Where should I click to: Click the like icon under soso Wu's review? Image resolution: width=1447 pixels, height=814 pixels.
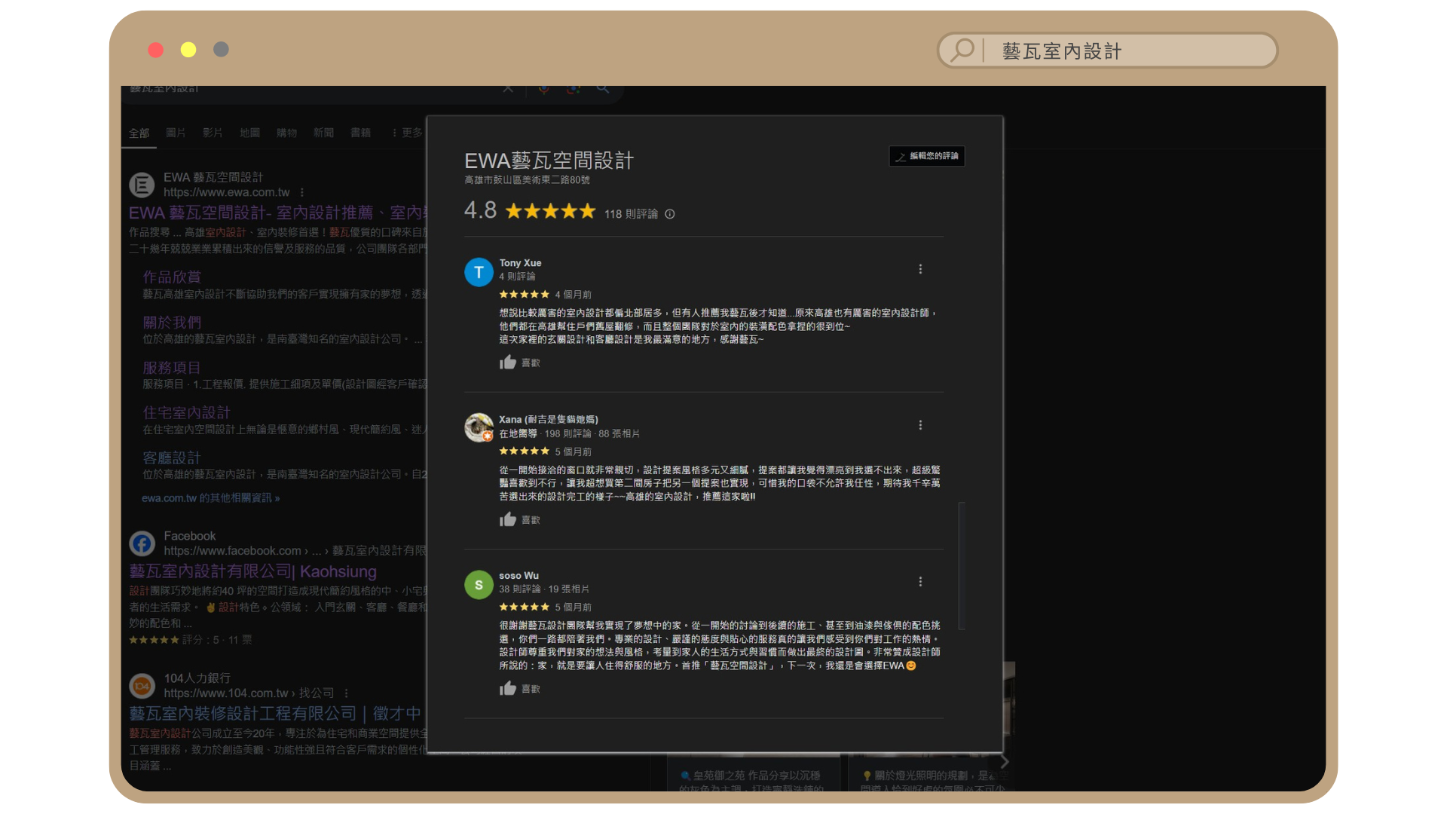point(508,689)
